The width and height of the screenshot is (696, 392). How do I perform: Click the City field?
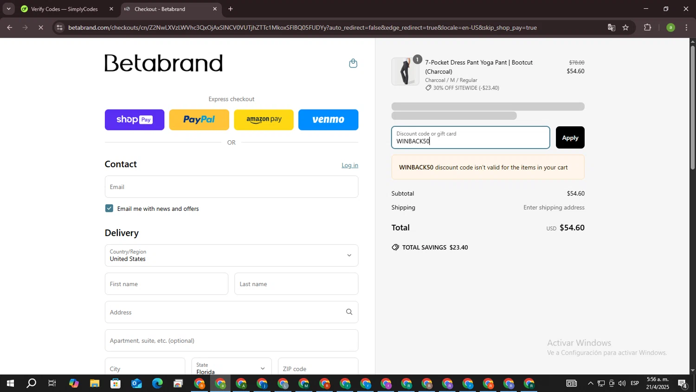pos(145,366)
